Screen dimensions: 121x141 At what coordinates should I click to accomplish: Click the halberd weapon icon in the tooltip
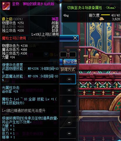[x=6, y=6]
